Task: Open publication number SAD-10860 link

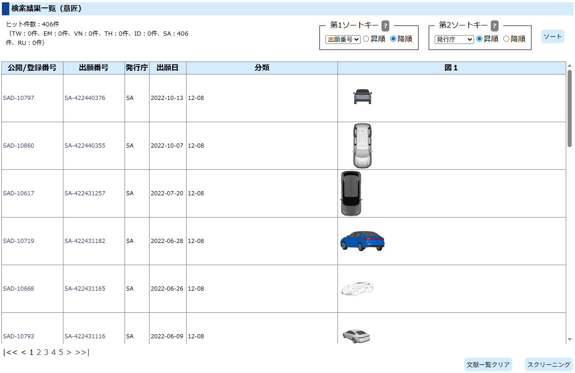Action: click(19, 146)
